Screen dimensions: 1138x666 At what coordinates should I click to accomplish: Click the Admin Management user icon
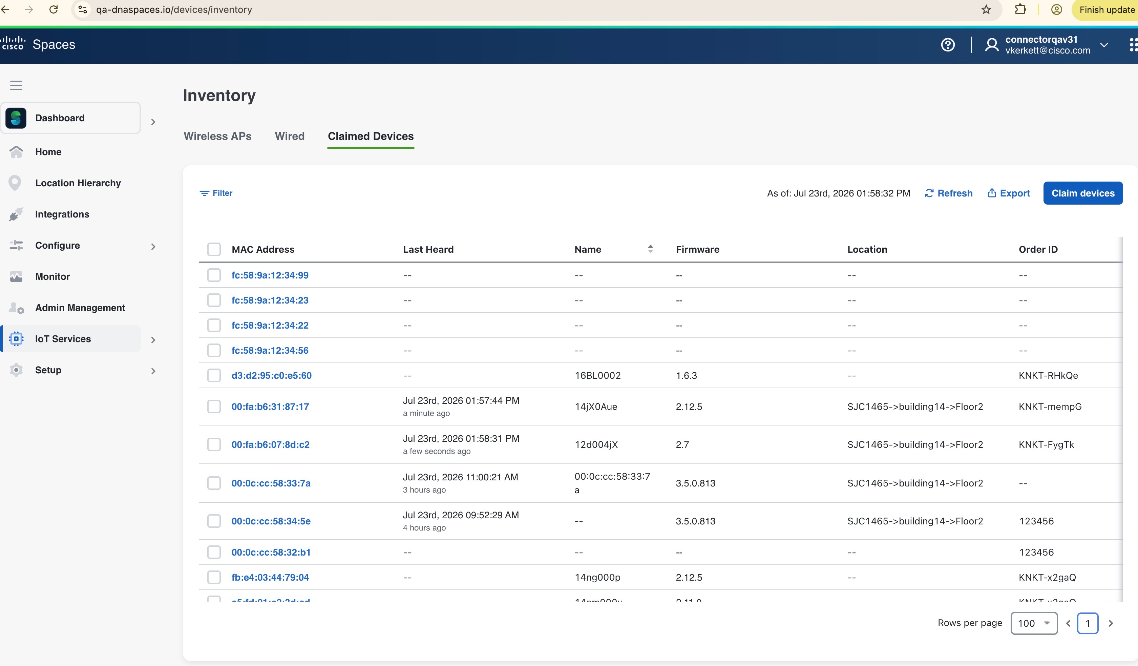(16, 308)
